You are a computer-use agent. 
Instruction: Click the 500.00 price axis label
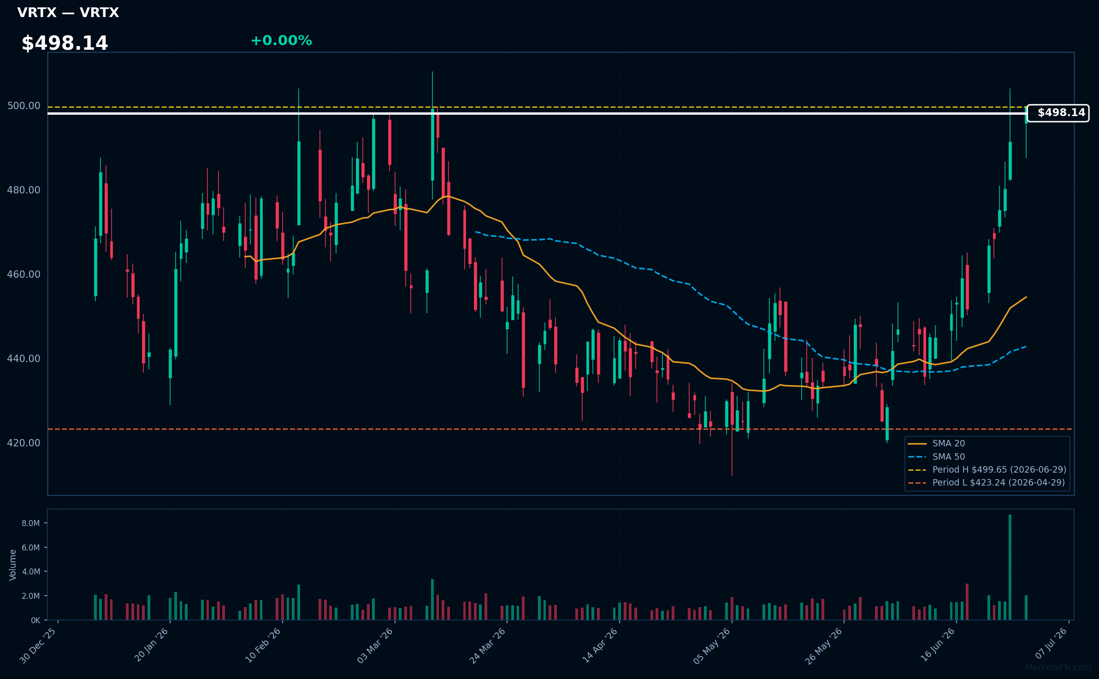pyautogui.click(x=24, y=106)
